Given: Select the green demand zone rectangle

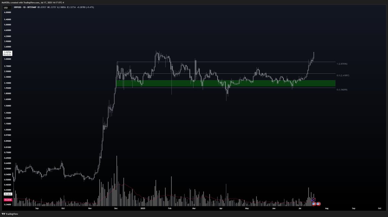Looking at the screenshot, I should click(226, 83).
